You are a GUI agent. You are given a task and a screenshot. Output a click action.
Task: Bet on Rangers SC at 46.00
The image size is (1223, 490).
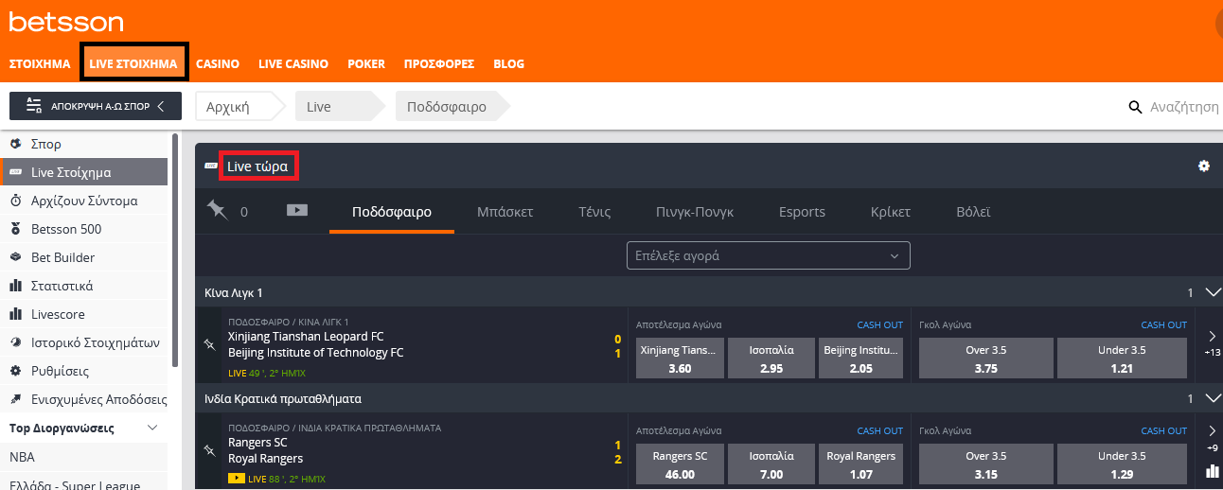(680, 464)
